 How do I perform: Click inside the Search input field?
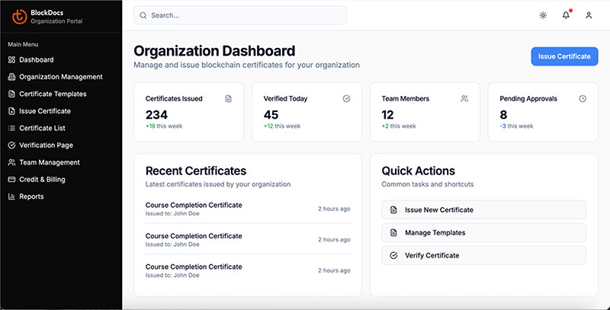coord(240,15)
